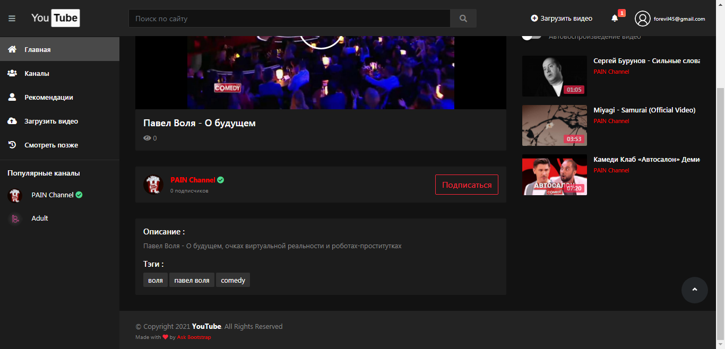Open the title Камеди Клаб «Автосалон»
The height and width of the screenshot is (349, 725).
click(646, 159)
